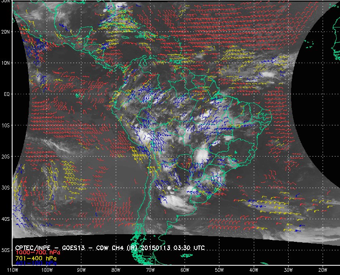Click the 70W longitude label

(150, 270)
